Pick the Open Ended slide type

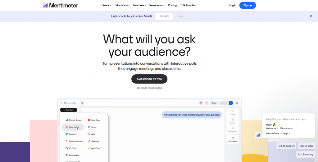(73, 127)
